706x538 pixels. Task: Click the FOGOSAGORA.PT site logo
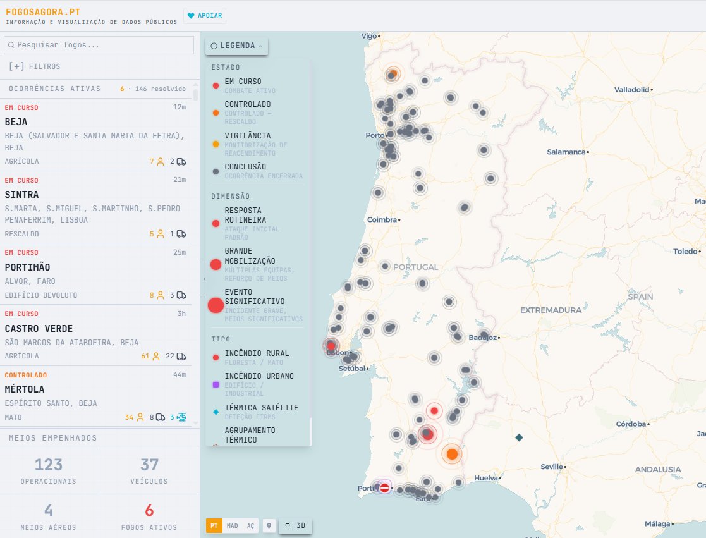click(43, 12)
